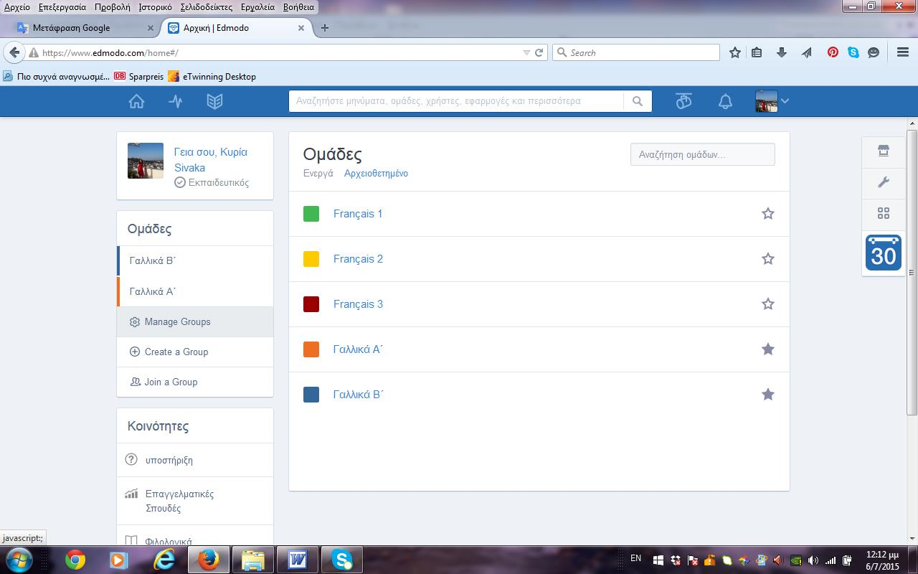Screen dimensions: 918x574
Task: Click the Pinterest toolbar icon
Action: [833, 52]
